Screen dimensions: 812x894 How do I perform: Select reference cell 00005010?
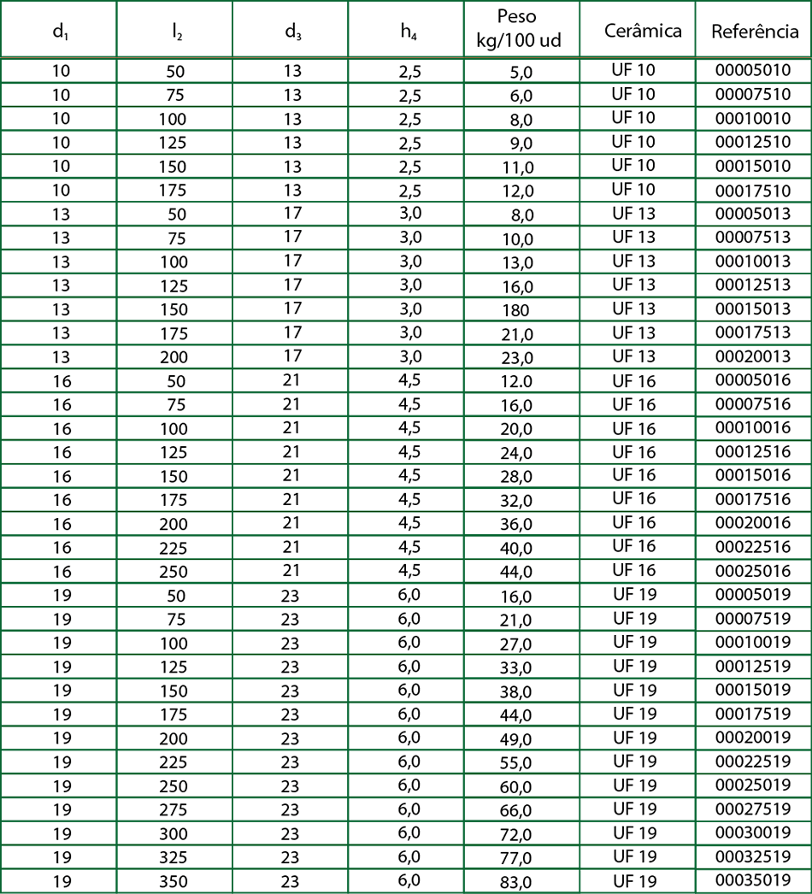(753, 70)
